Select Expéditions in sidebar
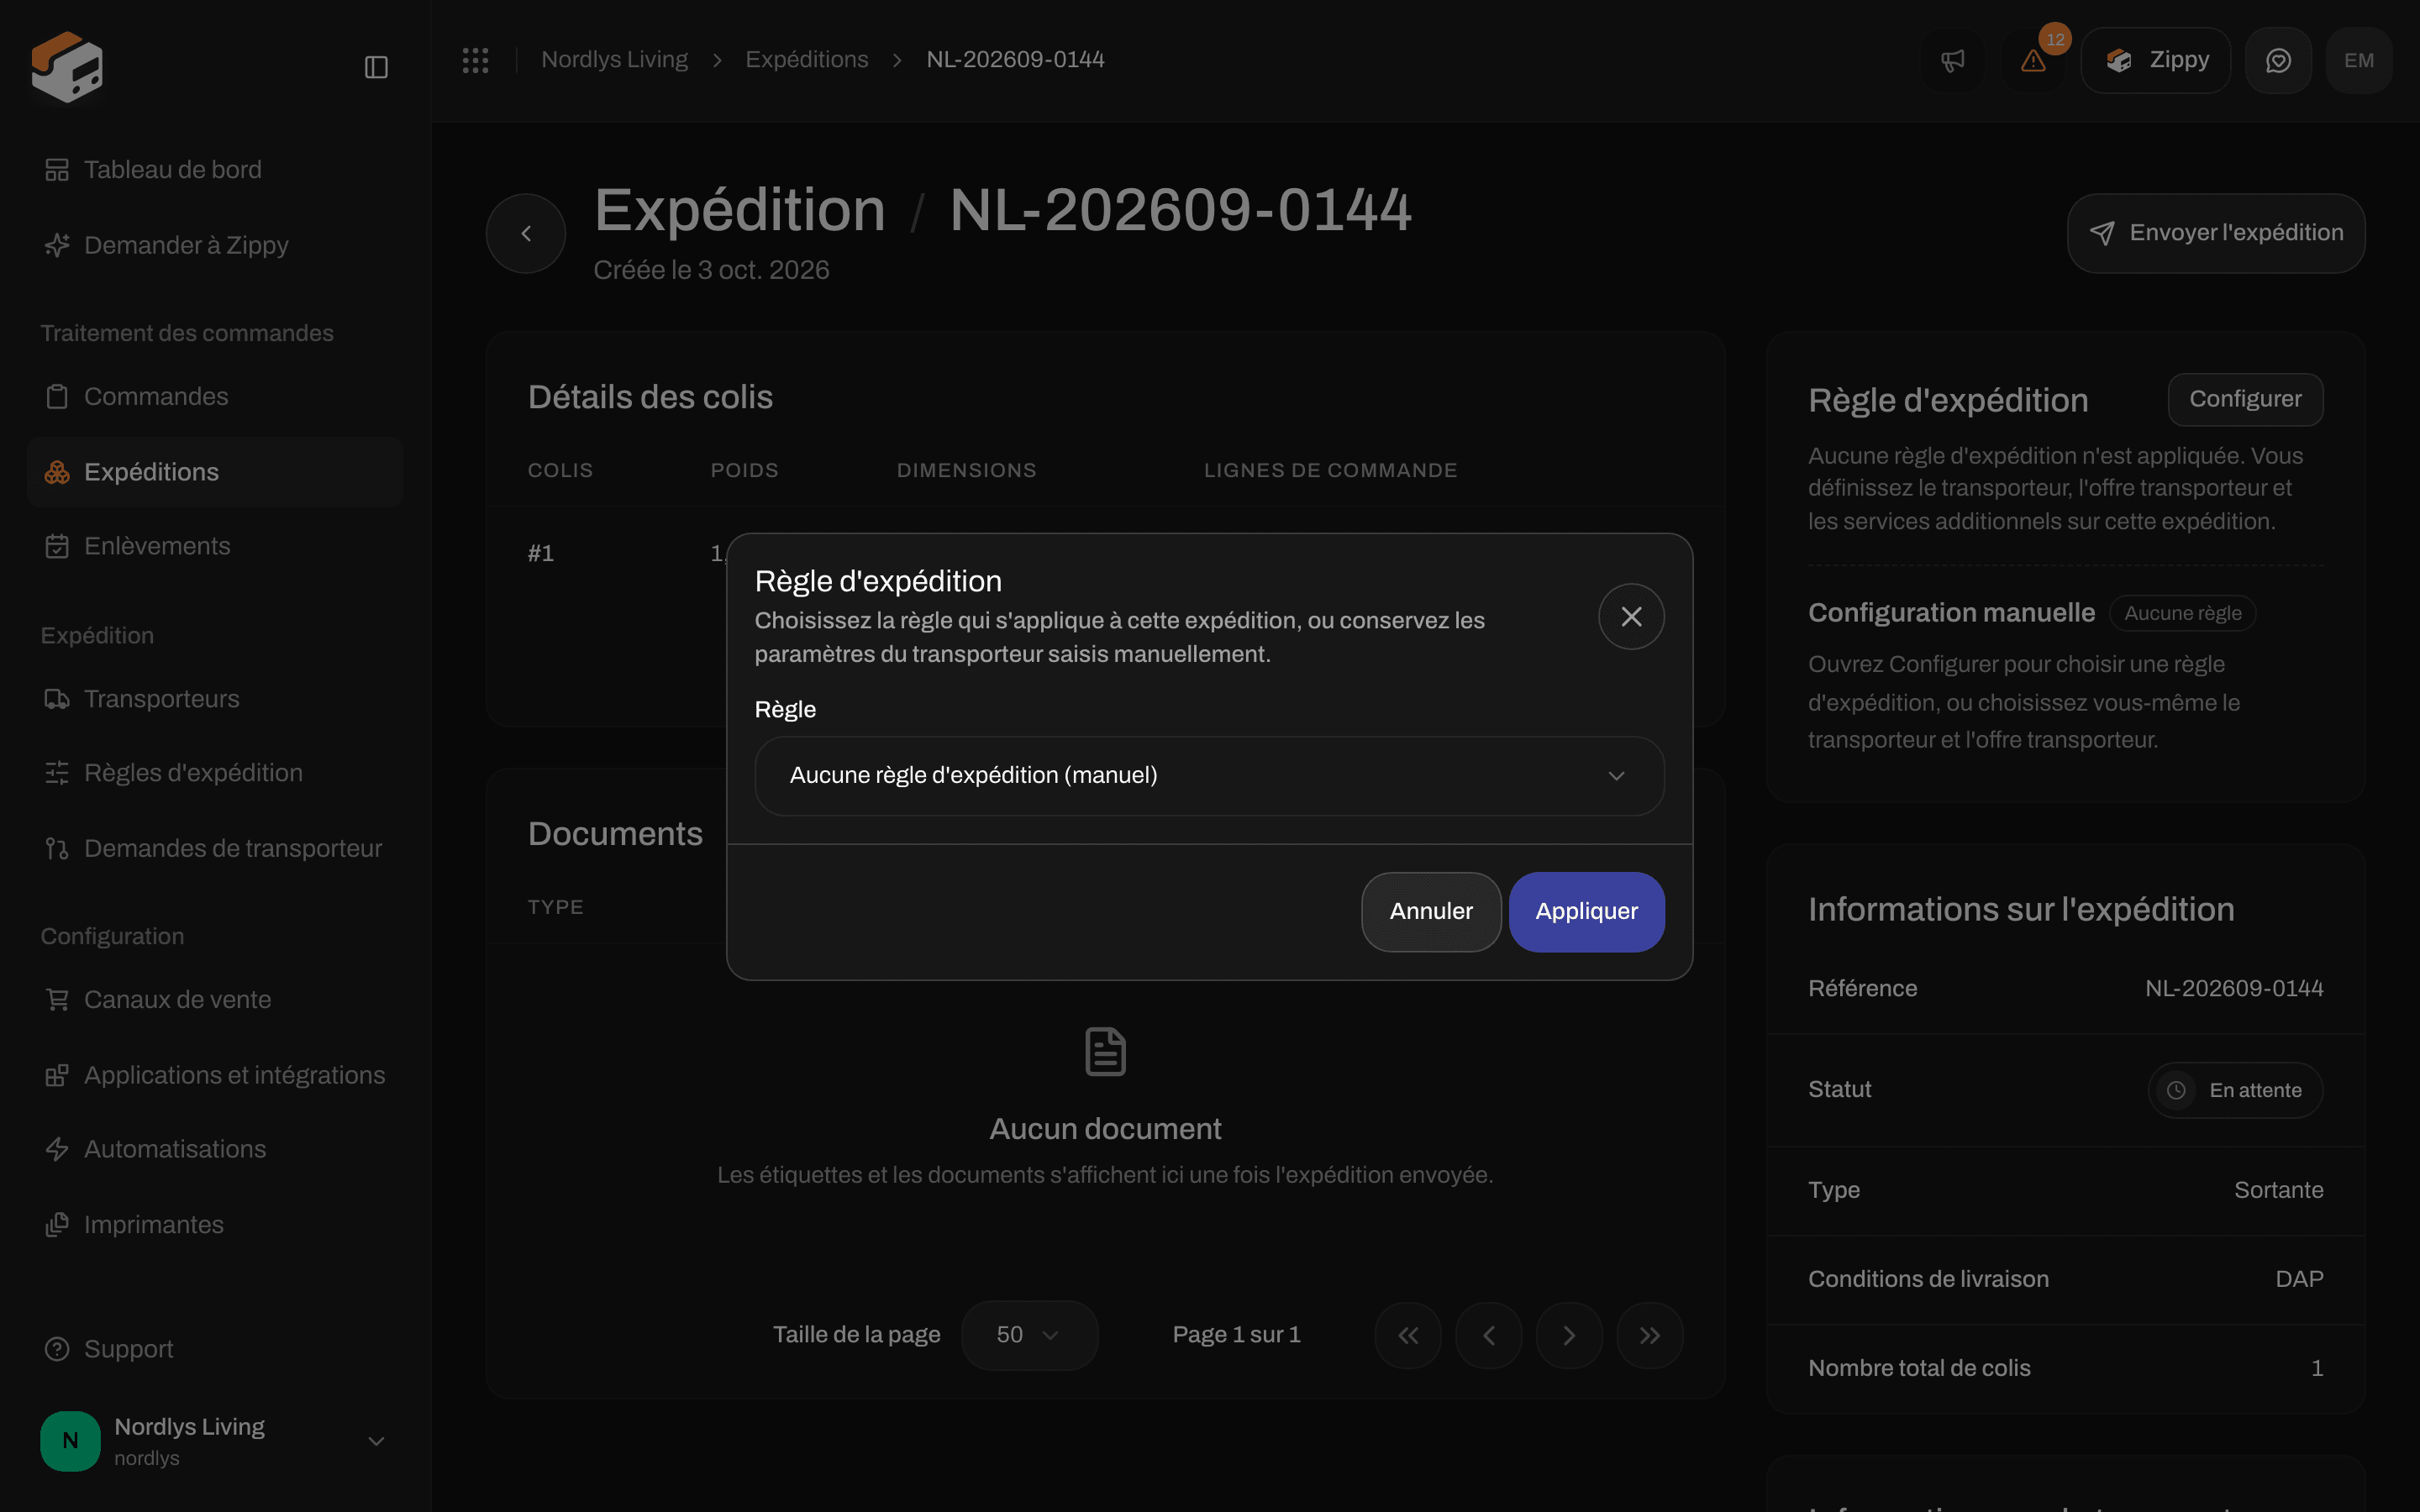2420x1512 pixels. click(x=215, y=472)
